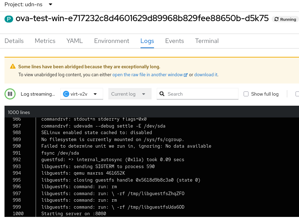Viewport: 299px width, 219px height.
Task: Pause the log streaming
Action: coord(10,94)
